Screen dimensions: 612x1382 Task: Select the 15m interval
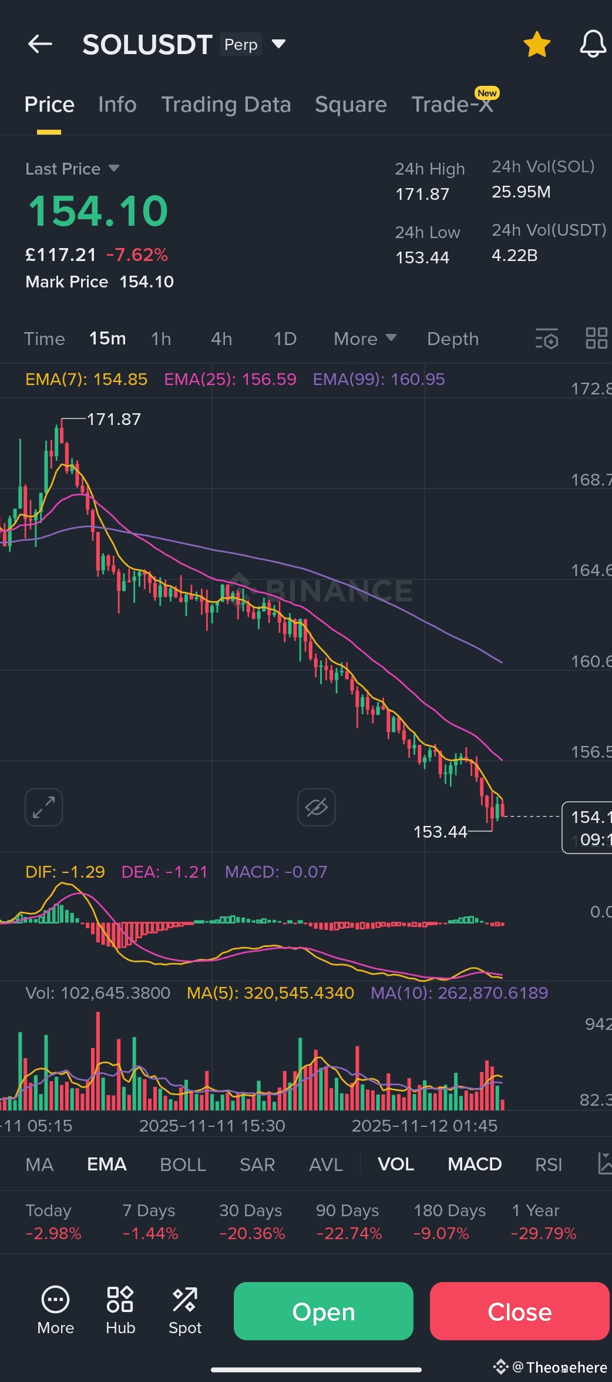coord(107,339)
